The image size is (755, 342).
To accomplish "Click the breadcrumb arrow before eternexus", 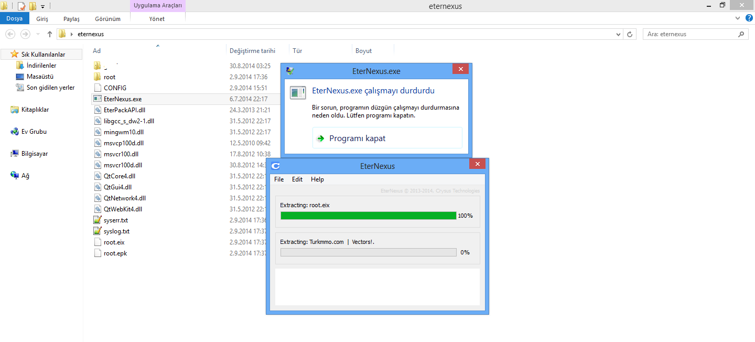I will click(71, 34).
